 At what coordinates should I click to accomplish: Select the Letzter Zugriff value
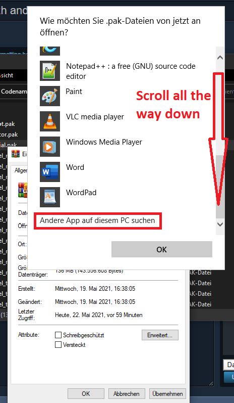point(99,315)
